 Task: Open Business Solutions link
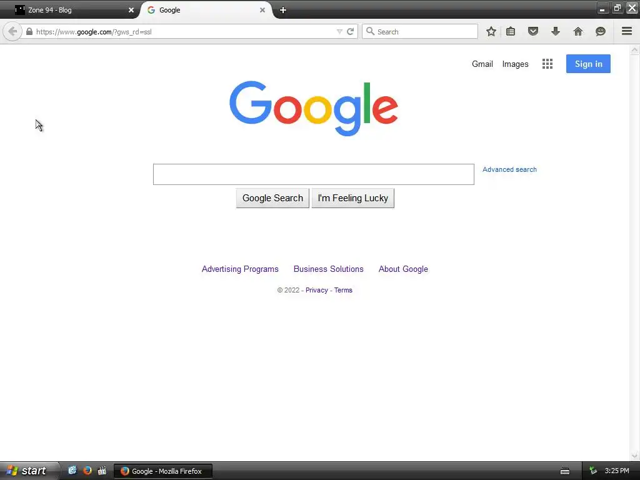(x=329, y=269)
